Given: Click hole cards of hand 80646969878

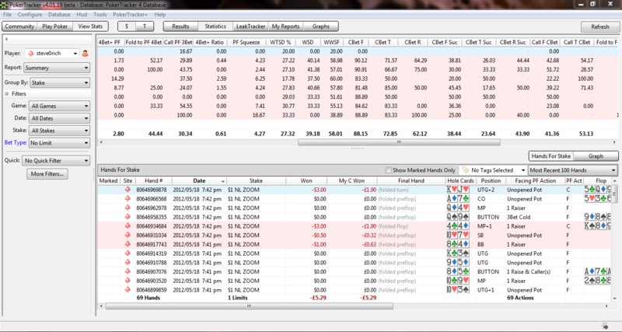Looking at the screenshot, I should pyautogui.click(x=458, y=190).
